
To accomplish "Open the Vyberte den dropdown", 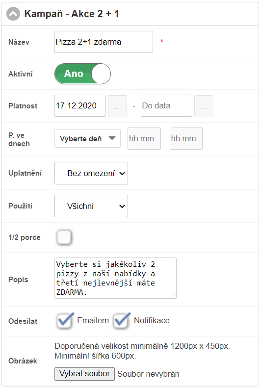I will coord(88,138).
